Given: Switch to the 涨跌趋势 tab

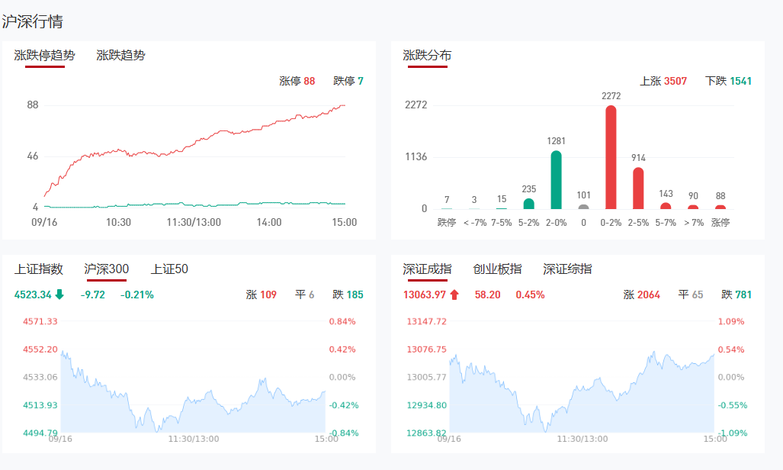Looking at the screenshot, I should pos(120,55).
